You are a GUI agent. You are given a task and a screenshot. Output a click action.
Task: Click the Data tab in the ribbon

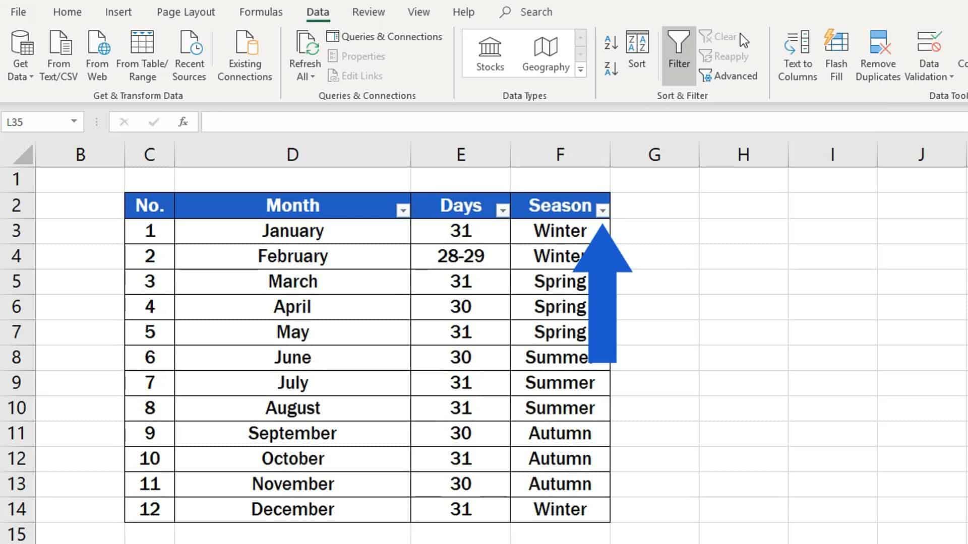point(318,12)
